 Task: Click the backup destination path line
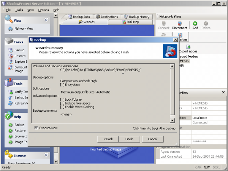coord(101,70)
